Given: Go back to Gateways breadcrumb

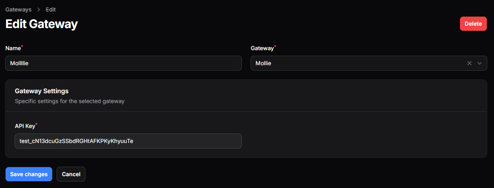Looking at the screenshot, I should (18, 9).
